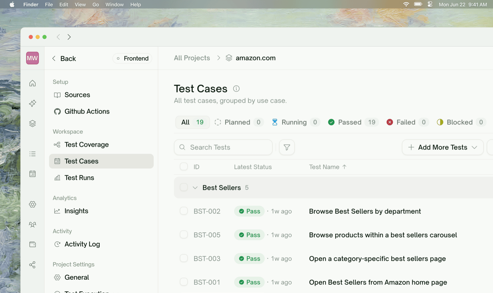Focus the Search Tests field

pyautogui.click(x=223, y=147)
